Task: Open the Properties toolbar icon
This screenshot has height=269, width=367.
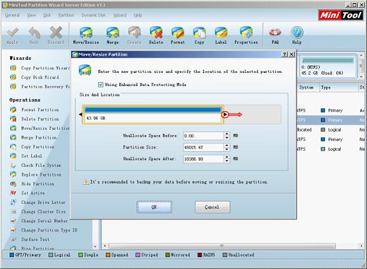Action: pyautogui.click(x=246, y=36)
